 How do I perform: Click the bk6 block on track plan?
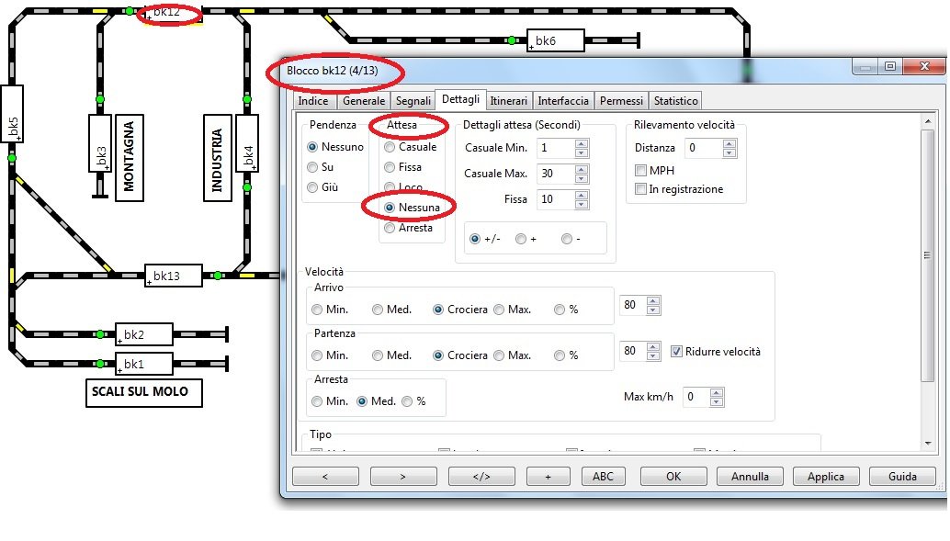click(555, 40)
